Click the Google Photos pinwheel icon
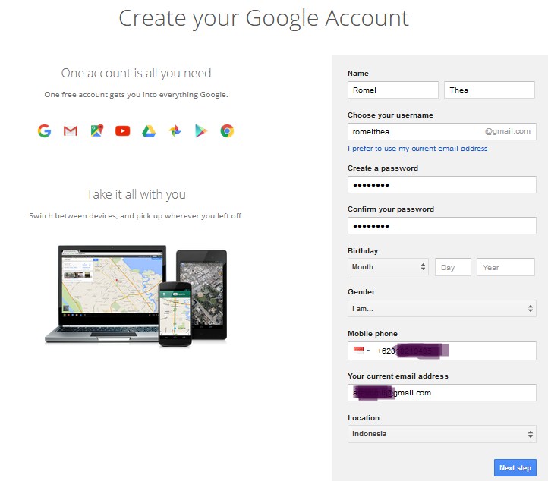Screen dimensions: 548x481 coord(175,131)
